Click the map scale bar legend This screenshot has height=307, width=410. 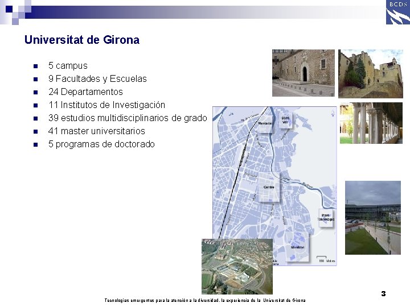point(326,259)
